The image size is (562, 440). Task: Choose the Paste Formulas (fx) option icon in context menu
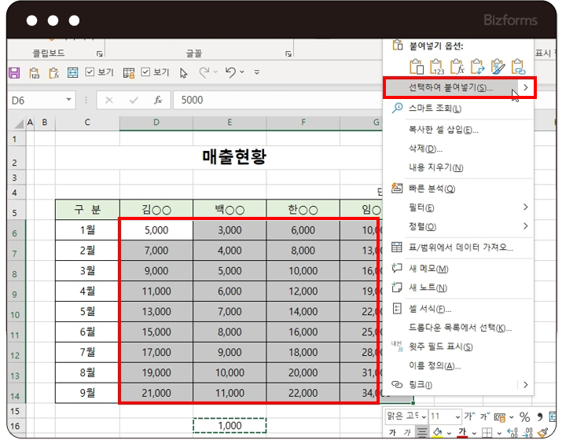pyautogui.click(x=457, y=67)
